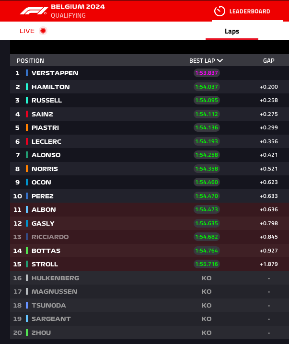Select Albon in the elimination zone
The image size is (289, 344).
(x=150, y=209)
